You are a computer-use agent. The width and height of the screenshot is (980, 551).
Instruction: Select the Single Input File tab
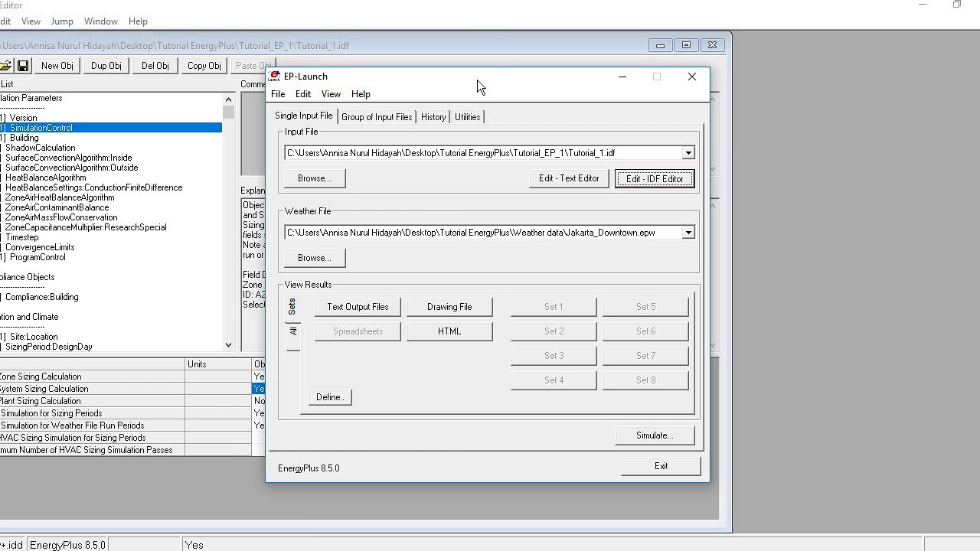(x=304, y=116)
